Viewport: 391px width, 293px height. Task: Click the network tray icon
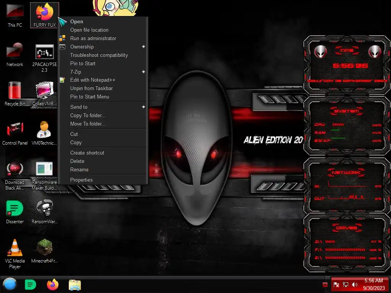(345, 285)
